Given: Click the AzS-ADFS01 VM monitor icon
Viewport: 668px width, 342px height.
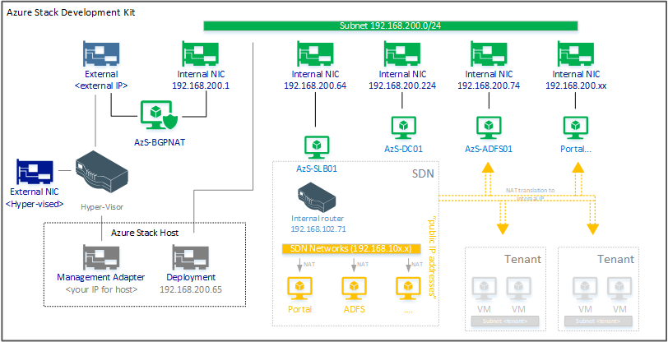Looking at the screenshot, I should [489, 127].
